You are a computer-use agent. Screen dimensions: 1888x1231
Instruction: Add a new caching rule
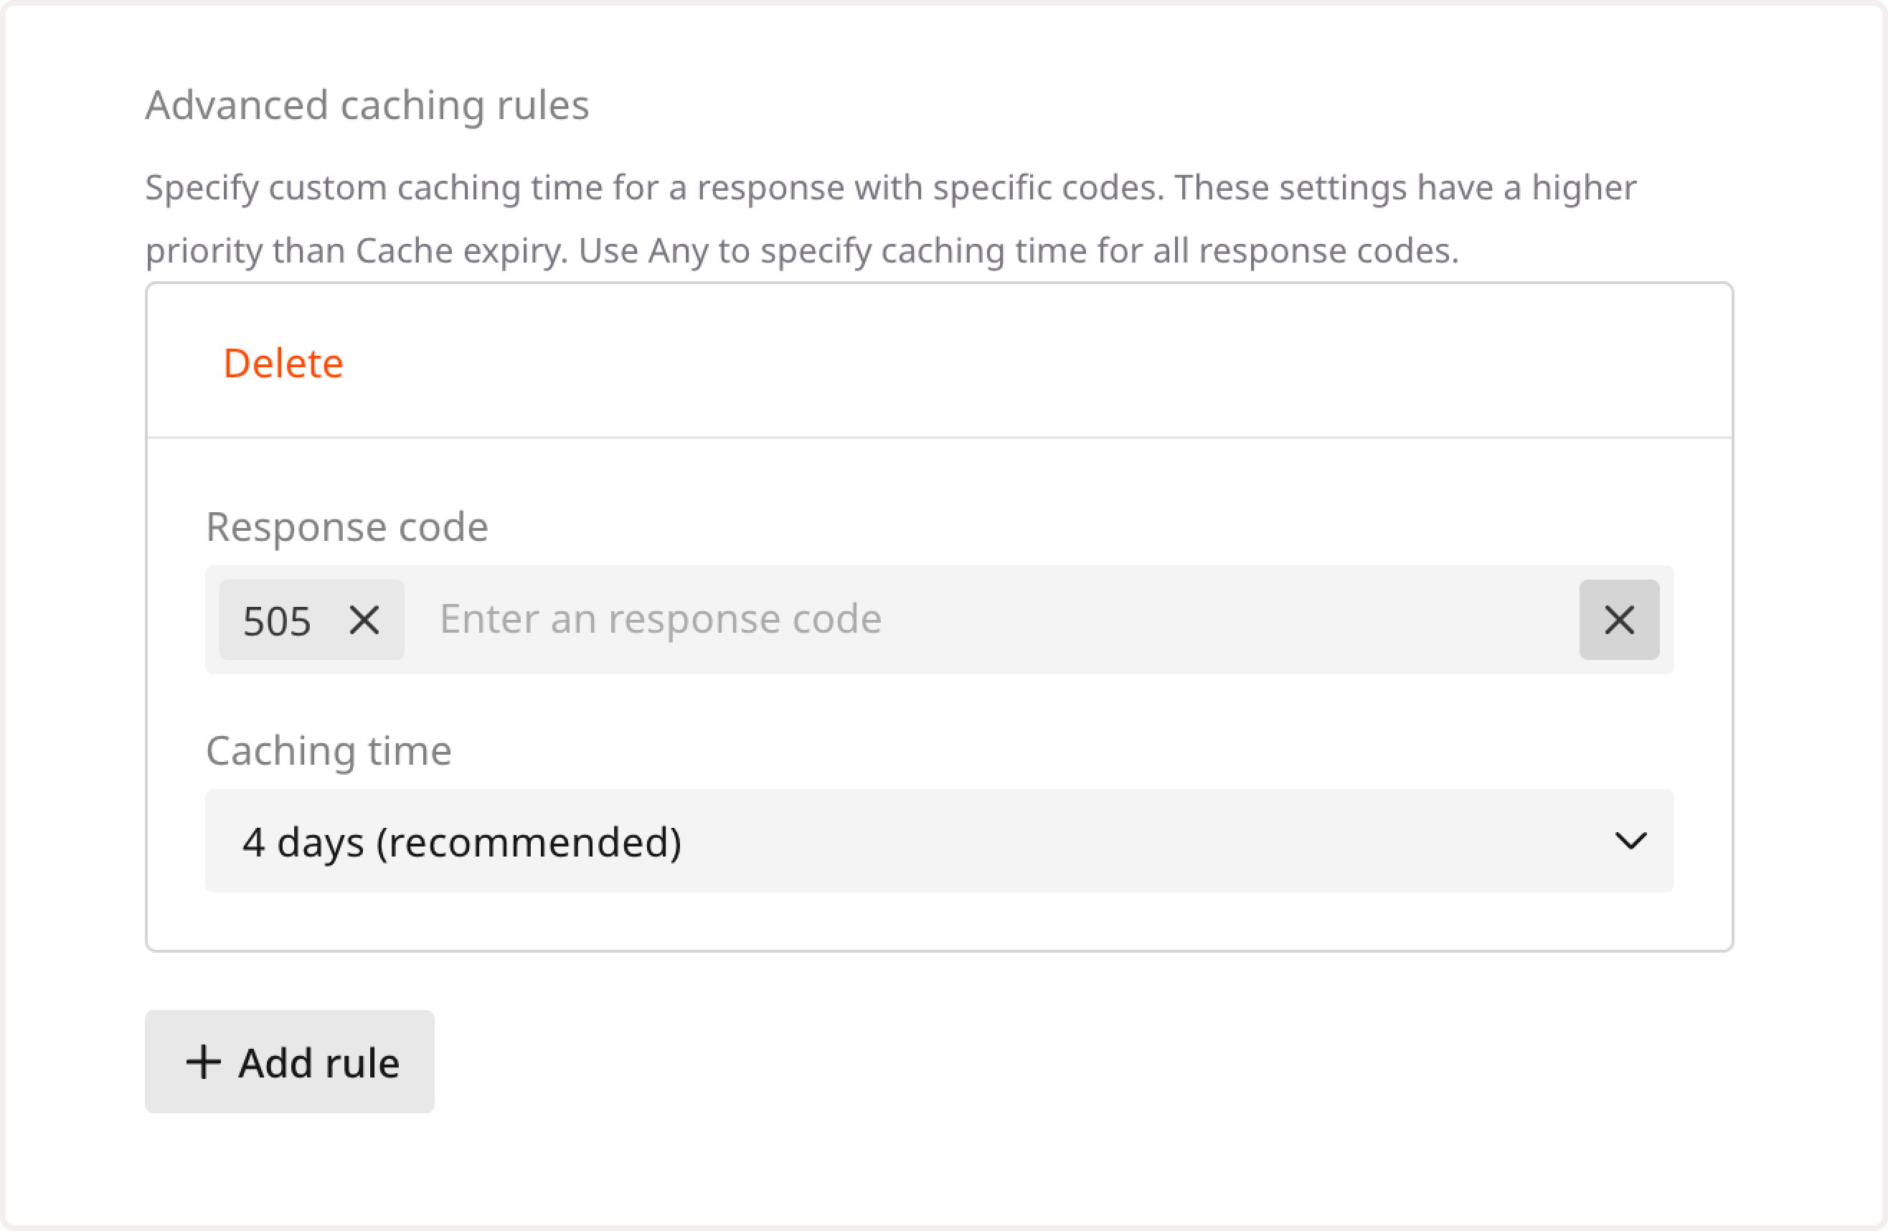(x=290, y=1062)
